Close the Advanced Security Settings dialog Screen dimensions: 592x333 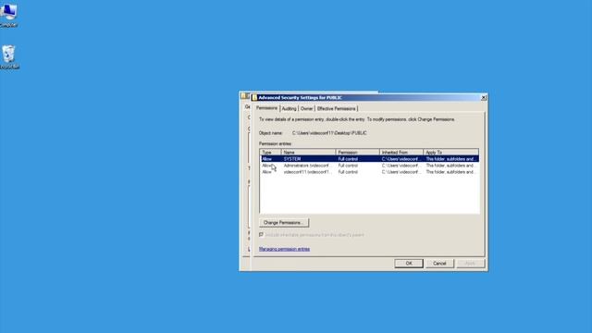483,98
